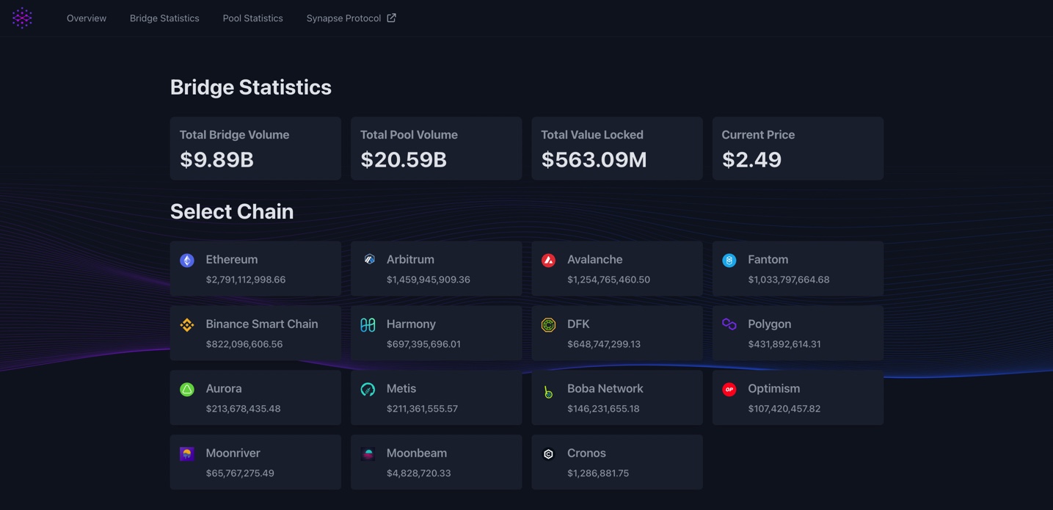1053x510 pixels.
Task: Click the $20.59B pool volume value
Action: [404, 160]
